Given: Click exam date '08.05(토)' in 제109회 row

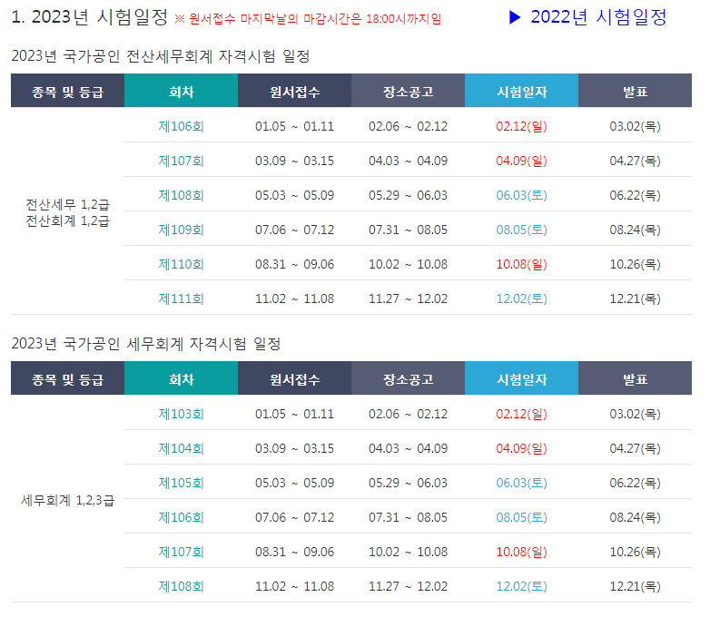Looking at the screenshot, I should [522, 230].
